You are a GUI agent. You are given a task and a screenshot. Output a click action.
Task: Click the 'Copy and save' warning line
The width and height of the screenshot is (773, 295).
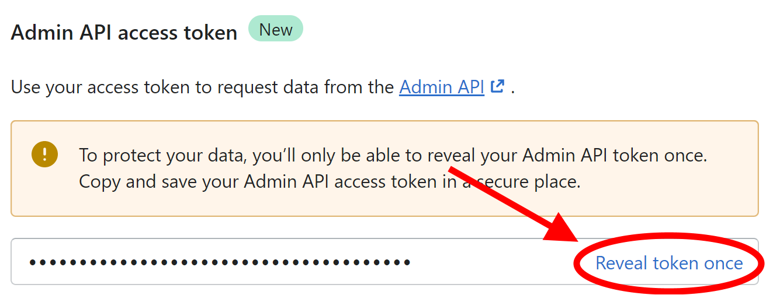[x=330, y=182]
